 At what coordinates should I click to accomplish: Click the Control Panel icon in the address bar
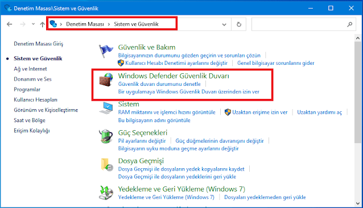(53, 24)
